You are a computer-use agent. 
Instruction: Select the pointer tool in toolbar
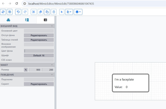[62, 12]
